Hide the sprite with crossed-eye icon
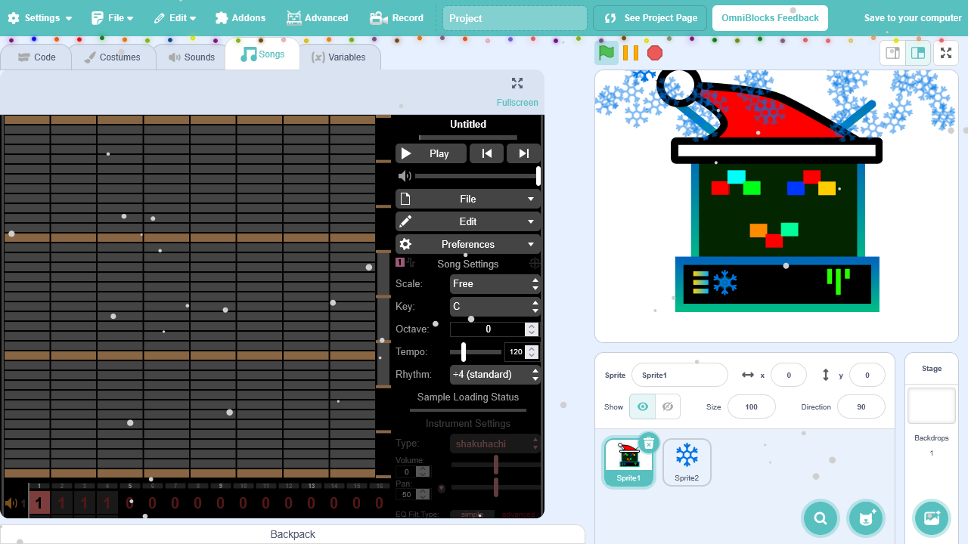Image resolution: width=968 pixels, height=544 pixels. [x=667, y=406]
